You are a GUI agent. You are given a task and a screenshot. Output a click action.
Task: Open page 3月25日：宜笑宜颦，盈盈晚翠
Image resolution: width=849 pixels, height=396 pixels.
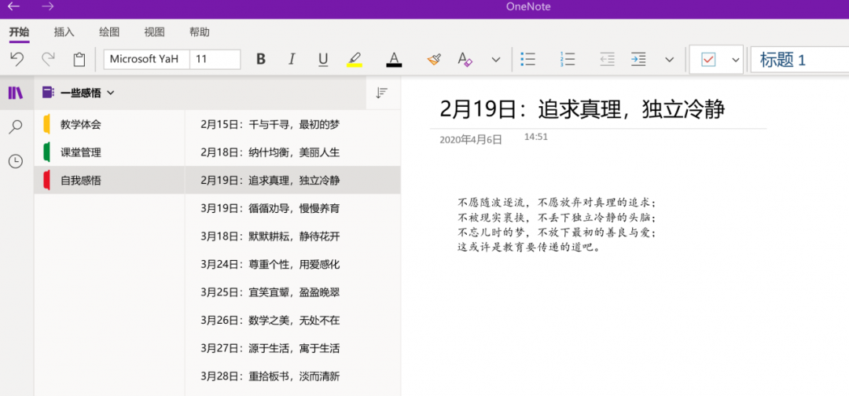(x=293, y=292)
